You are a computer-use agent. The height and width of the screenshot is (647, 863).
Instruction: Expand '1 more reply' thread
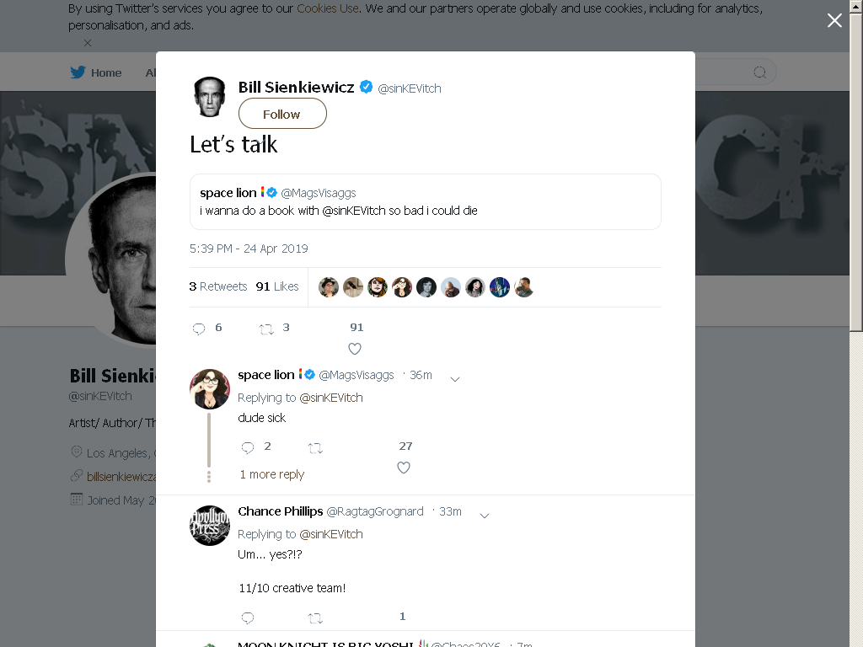(x=272, y=474)
